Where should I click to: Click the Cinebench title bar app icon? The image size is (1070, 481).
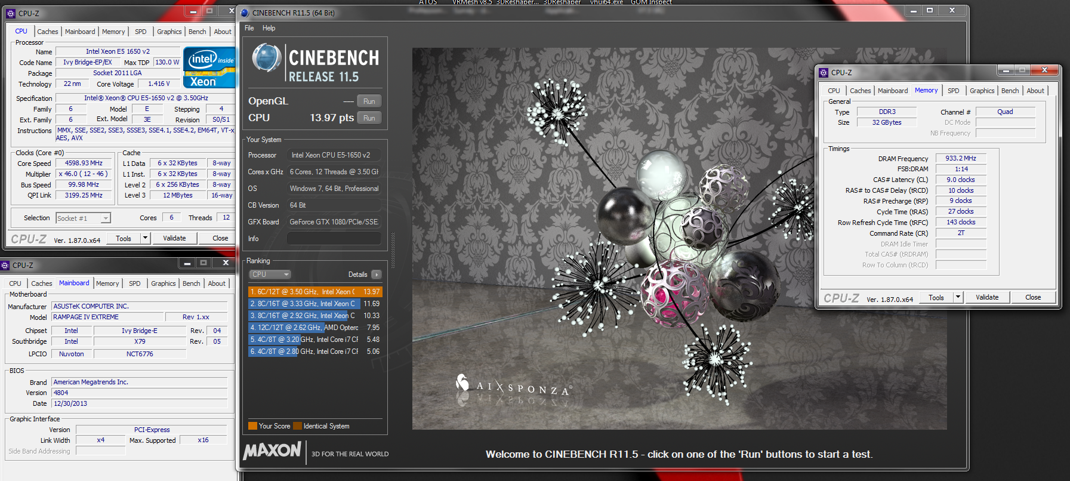click(245, 13)
